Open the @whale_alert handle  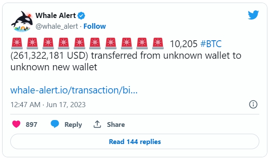(x=57, y=27)
